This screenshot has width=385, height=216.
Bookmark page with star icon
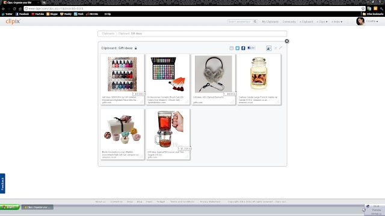(363, 8)
